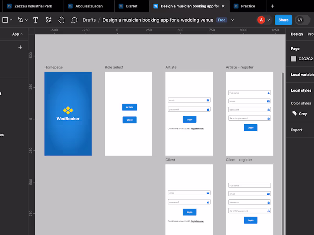Screen dimensions: 314x235
Task: Open the BizNet file tab
Action: [131, 6]
